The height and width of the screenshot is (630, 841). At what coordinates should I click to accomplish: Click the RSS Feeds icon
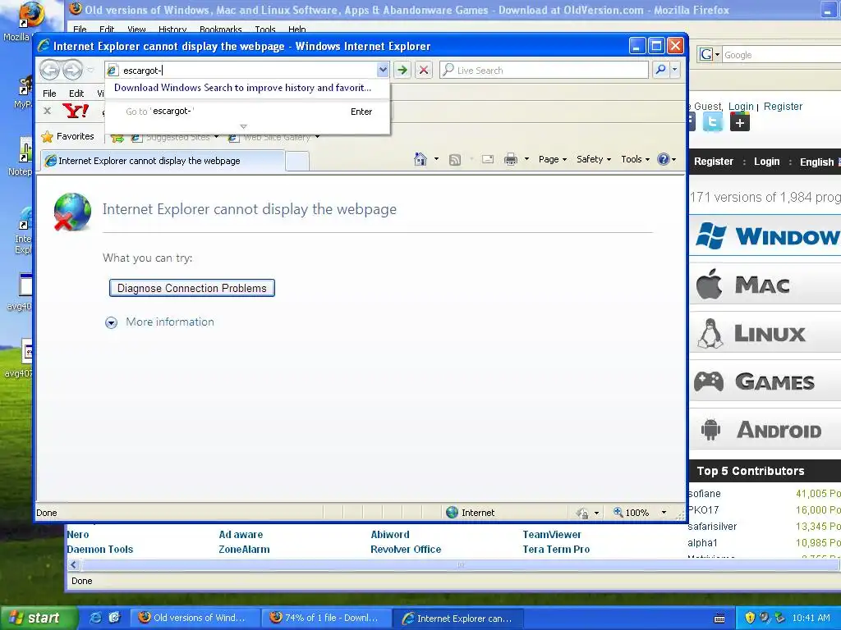click(455, 160)
